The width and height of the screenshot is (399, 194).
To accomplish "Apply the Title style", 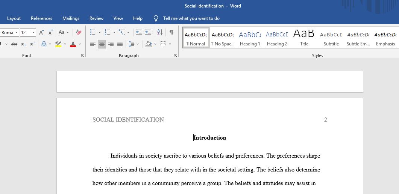I will (304, 38).
